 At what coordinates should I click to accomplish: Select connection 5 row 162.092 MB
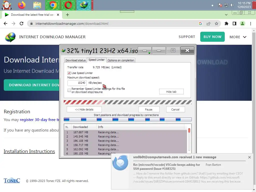click(x=125, y=149)
